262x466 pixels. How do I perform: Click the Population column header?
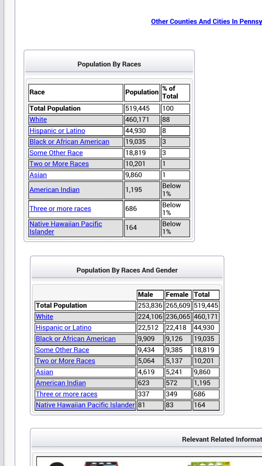[x=142, y=92]
